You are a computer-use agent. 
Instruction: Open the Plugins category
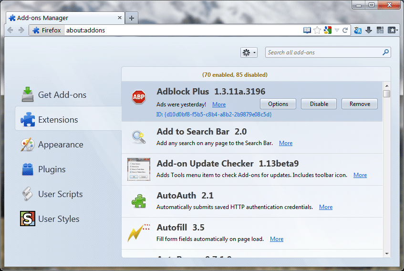coord(68,169)
